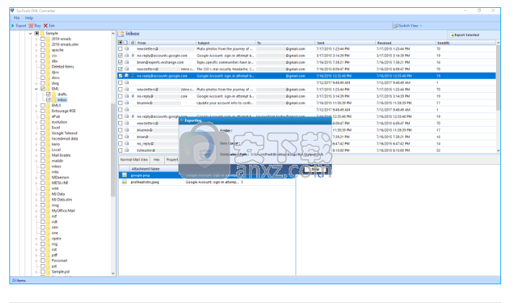The height and width of the screenshot is (303, 514).
Task: Click the attachment column header icon
Action: pos(132,42)
